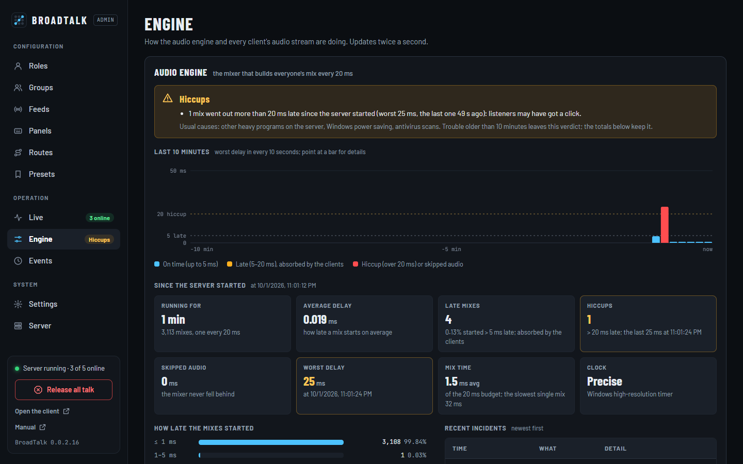This screenshot has height=464, width=743.
Task: Click the HICCUPS stat card
Action: (648, 324)
